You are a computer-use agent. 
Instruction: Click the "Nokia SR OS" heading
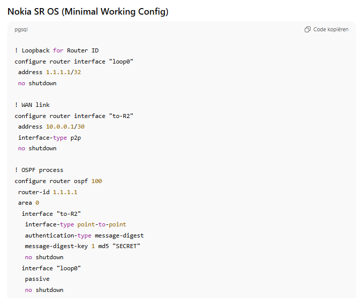(88, 11)
